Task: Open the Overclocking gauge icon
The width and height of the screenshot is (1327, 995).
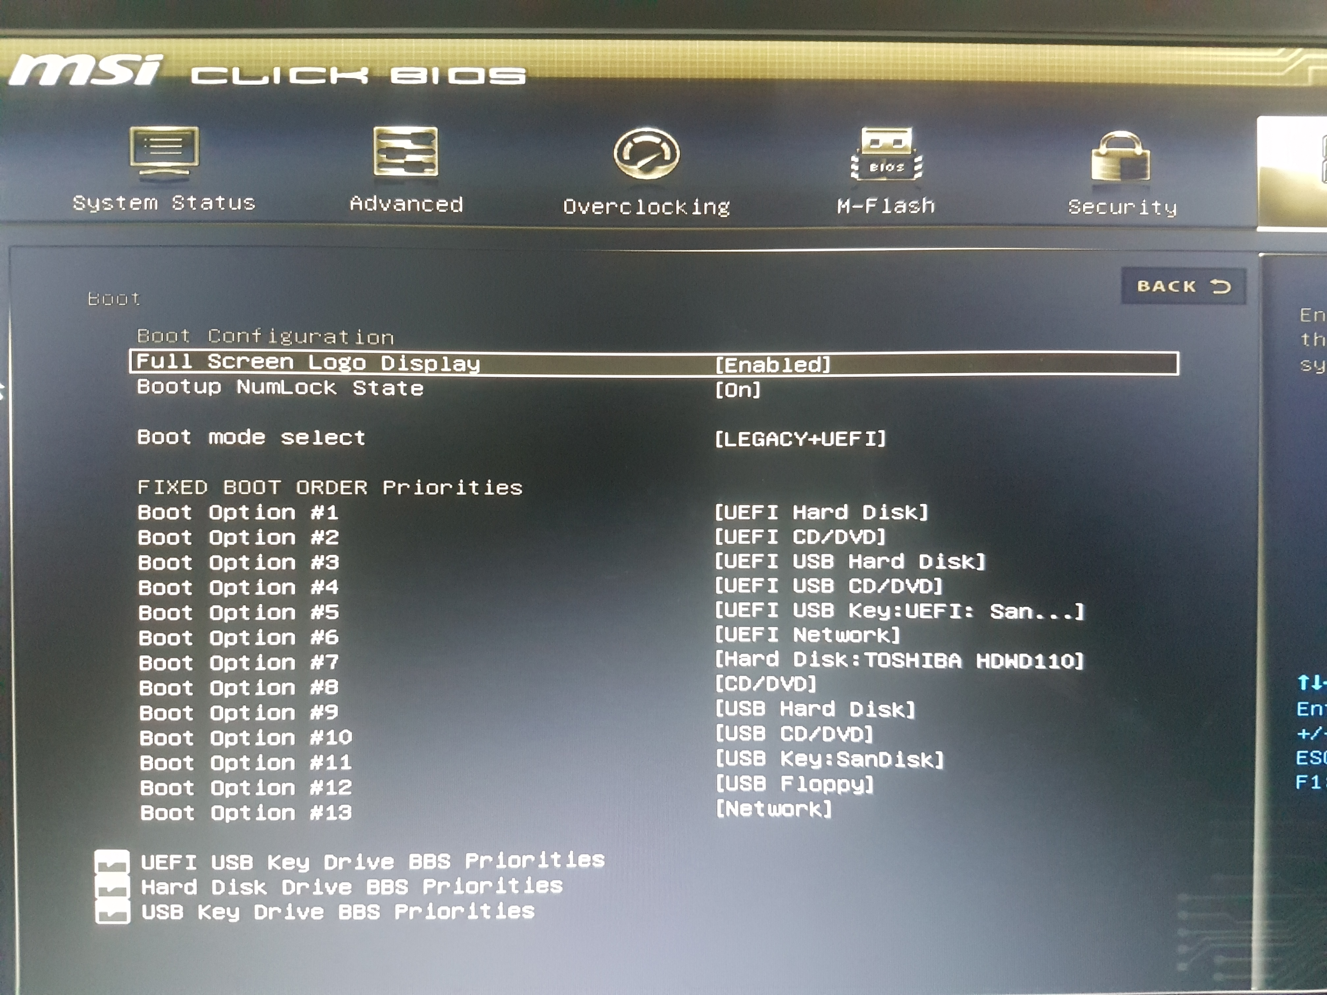Action: click(x=646, y=154)
